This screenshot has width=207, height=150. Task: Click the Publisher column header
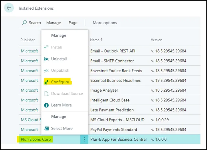pyautogui.click(x=28, y=40)
